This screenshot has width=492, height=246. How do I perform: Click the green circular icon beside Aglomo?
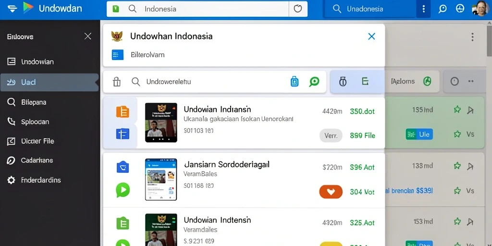coord(427,81)
